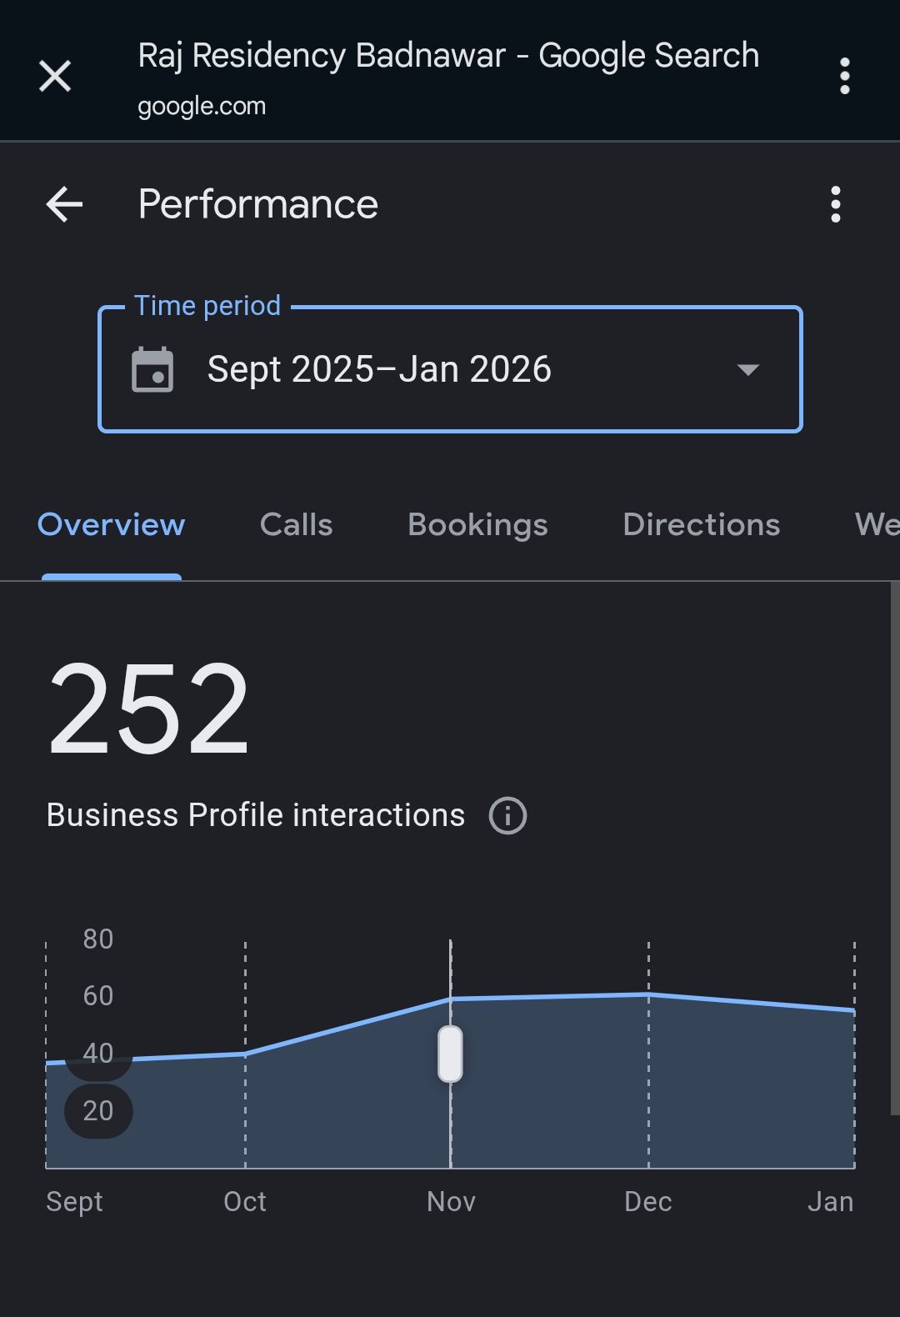900x1317 pixels.
Task: Tap the info icon beside Business Profile interactions
Action: point(507,815)
